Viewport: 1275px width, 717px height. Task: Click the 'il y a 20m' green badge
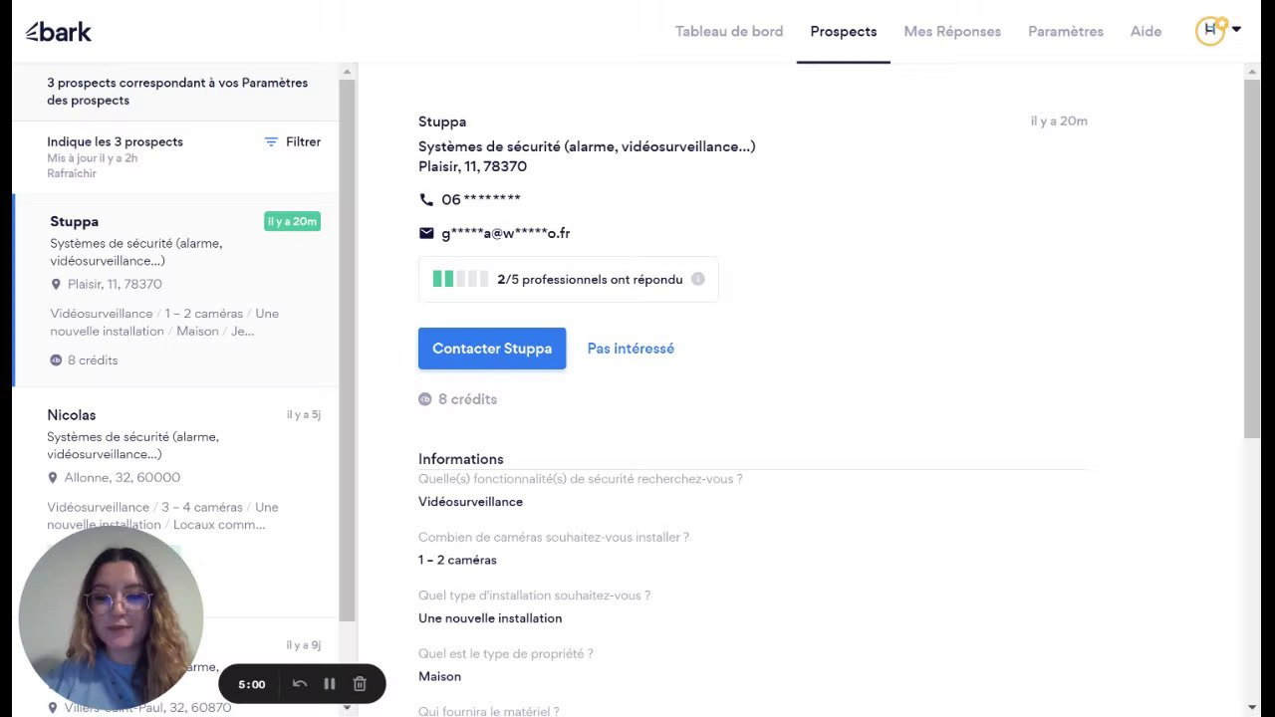pyautogui.click(x=292, y=221)
